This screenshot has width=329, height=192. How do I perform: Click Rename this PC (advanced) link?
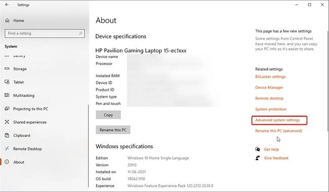(278, 131)
